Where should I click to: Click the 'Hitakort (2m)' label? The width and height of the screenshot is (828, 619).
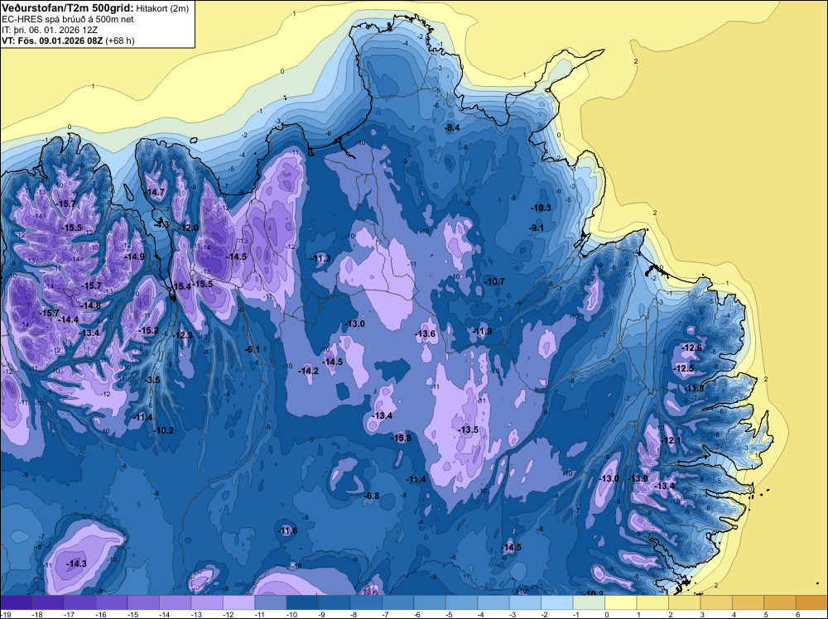pos(162,8)
